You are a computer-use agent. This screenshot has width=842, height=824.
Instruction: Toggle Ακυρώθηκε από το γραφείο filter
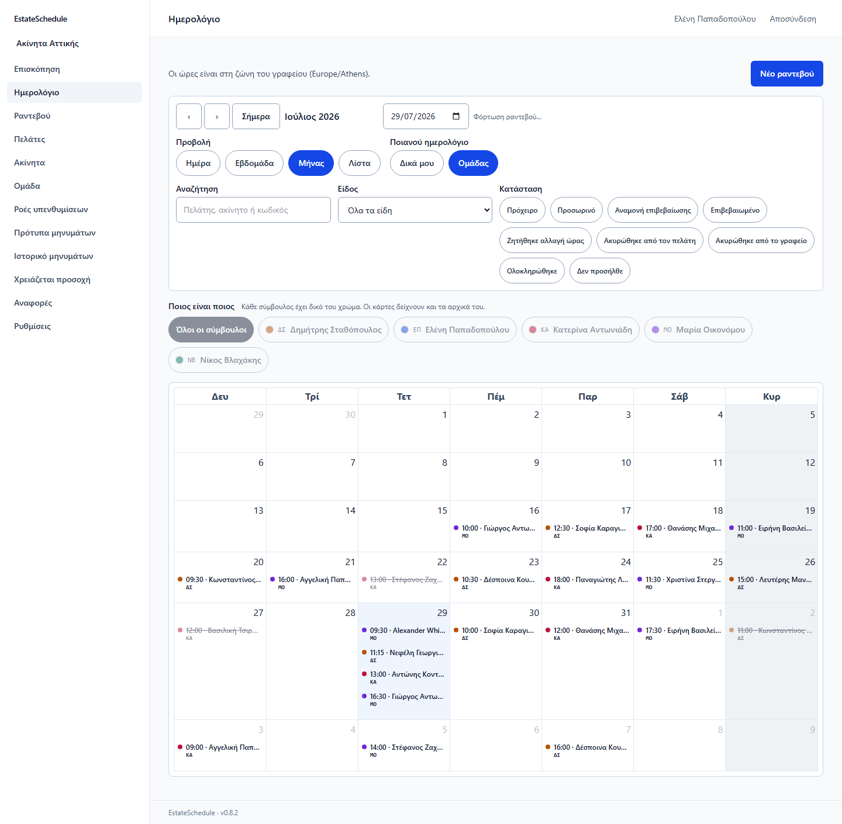click(x=761, y=240)
